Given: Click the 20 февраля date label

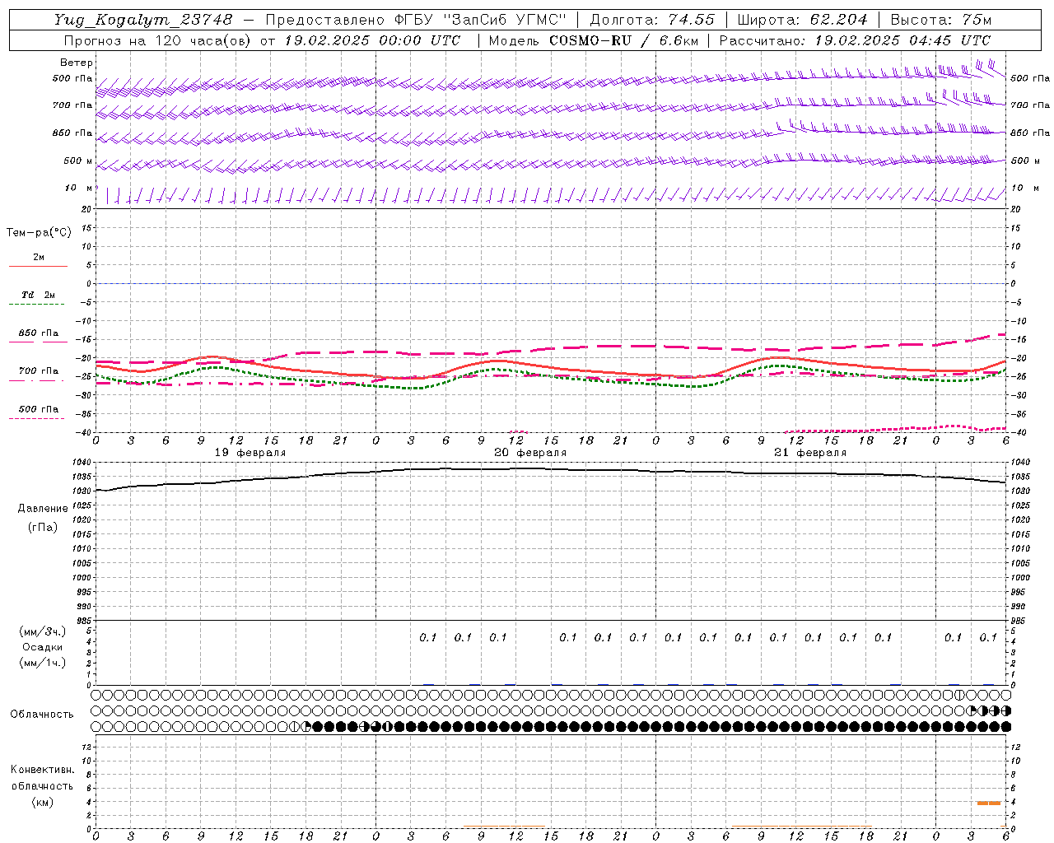Looking at the screenshot, I should (530, 453).
